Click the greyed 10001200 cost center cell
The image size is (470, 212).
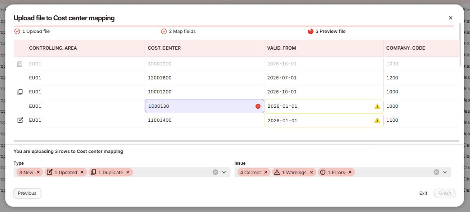[x=204, y=64]
